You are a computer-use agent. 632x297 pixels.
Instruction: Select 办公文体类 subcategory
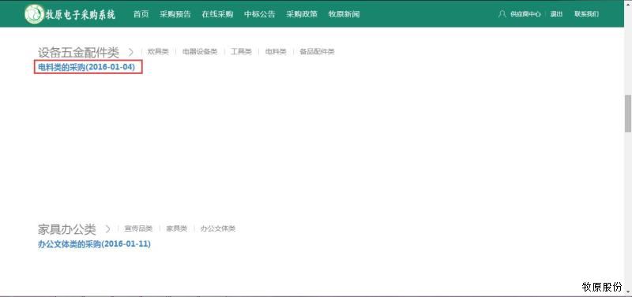click(x=218, y=228)
